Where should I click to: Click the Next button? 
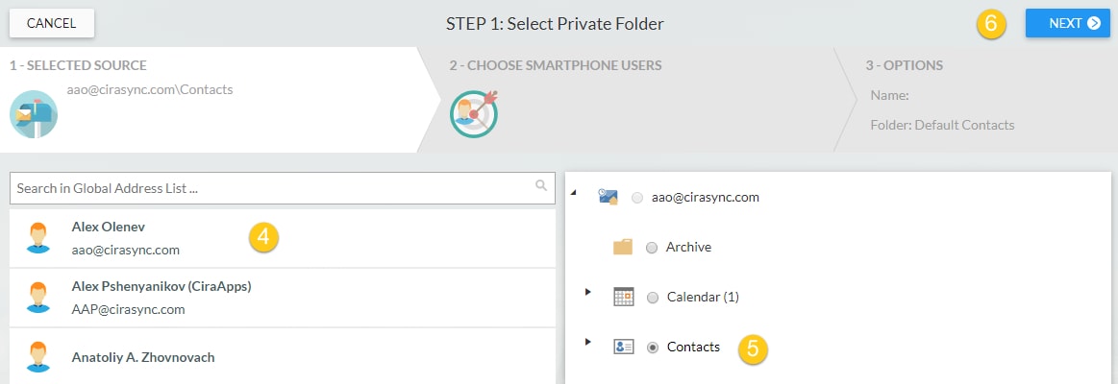coord(1067,23)
